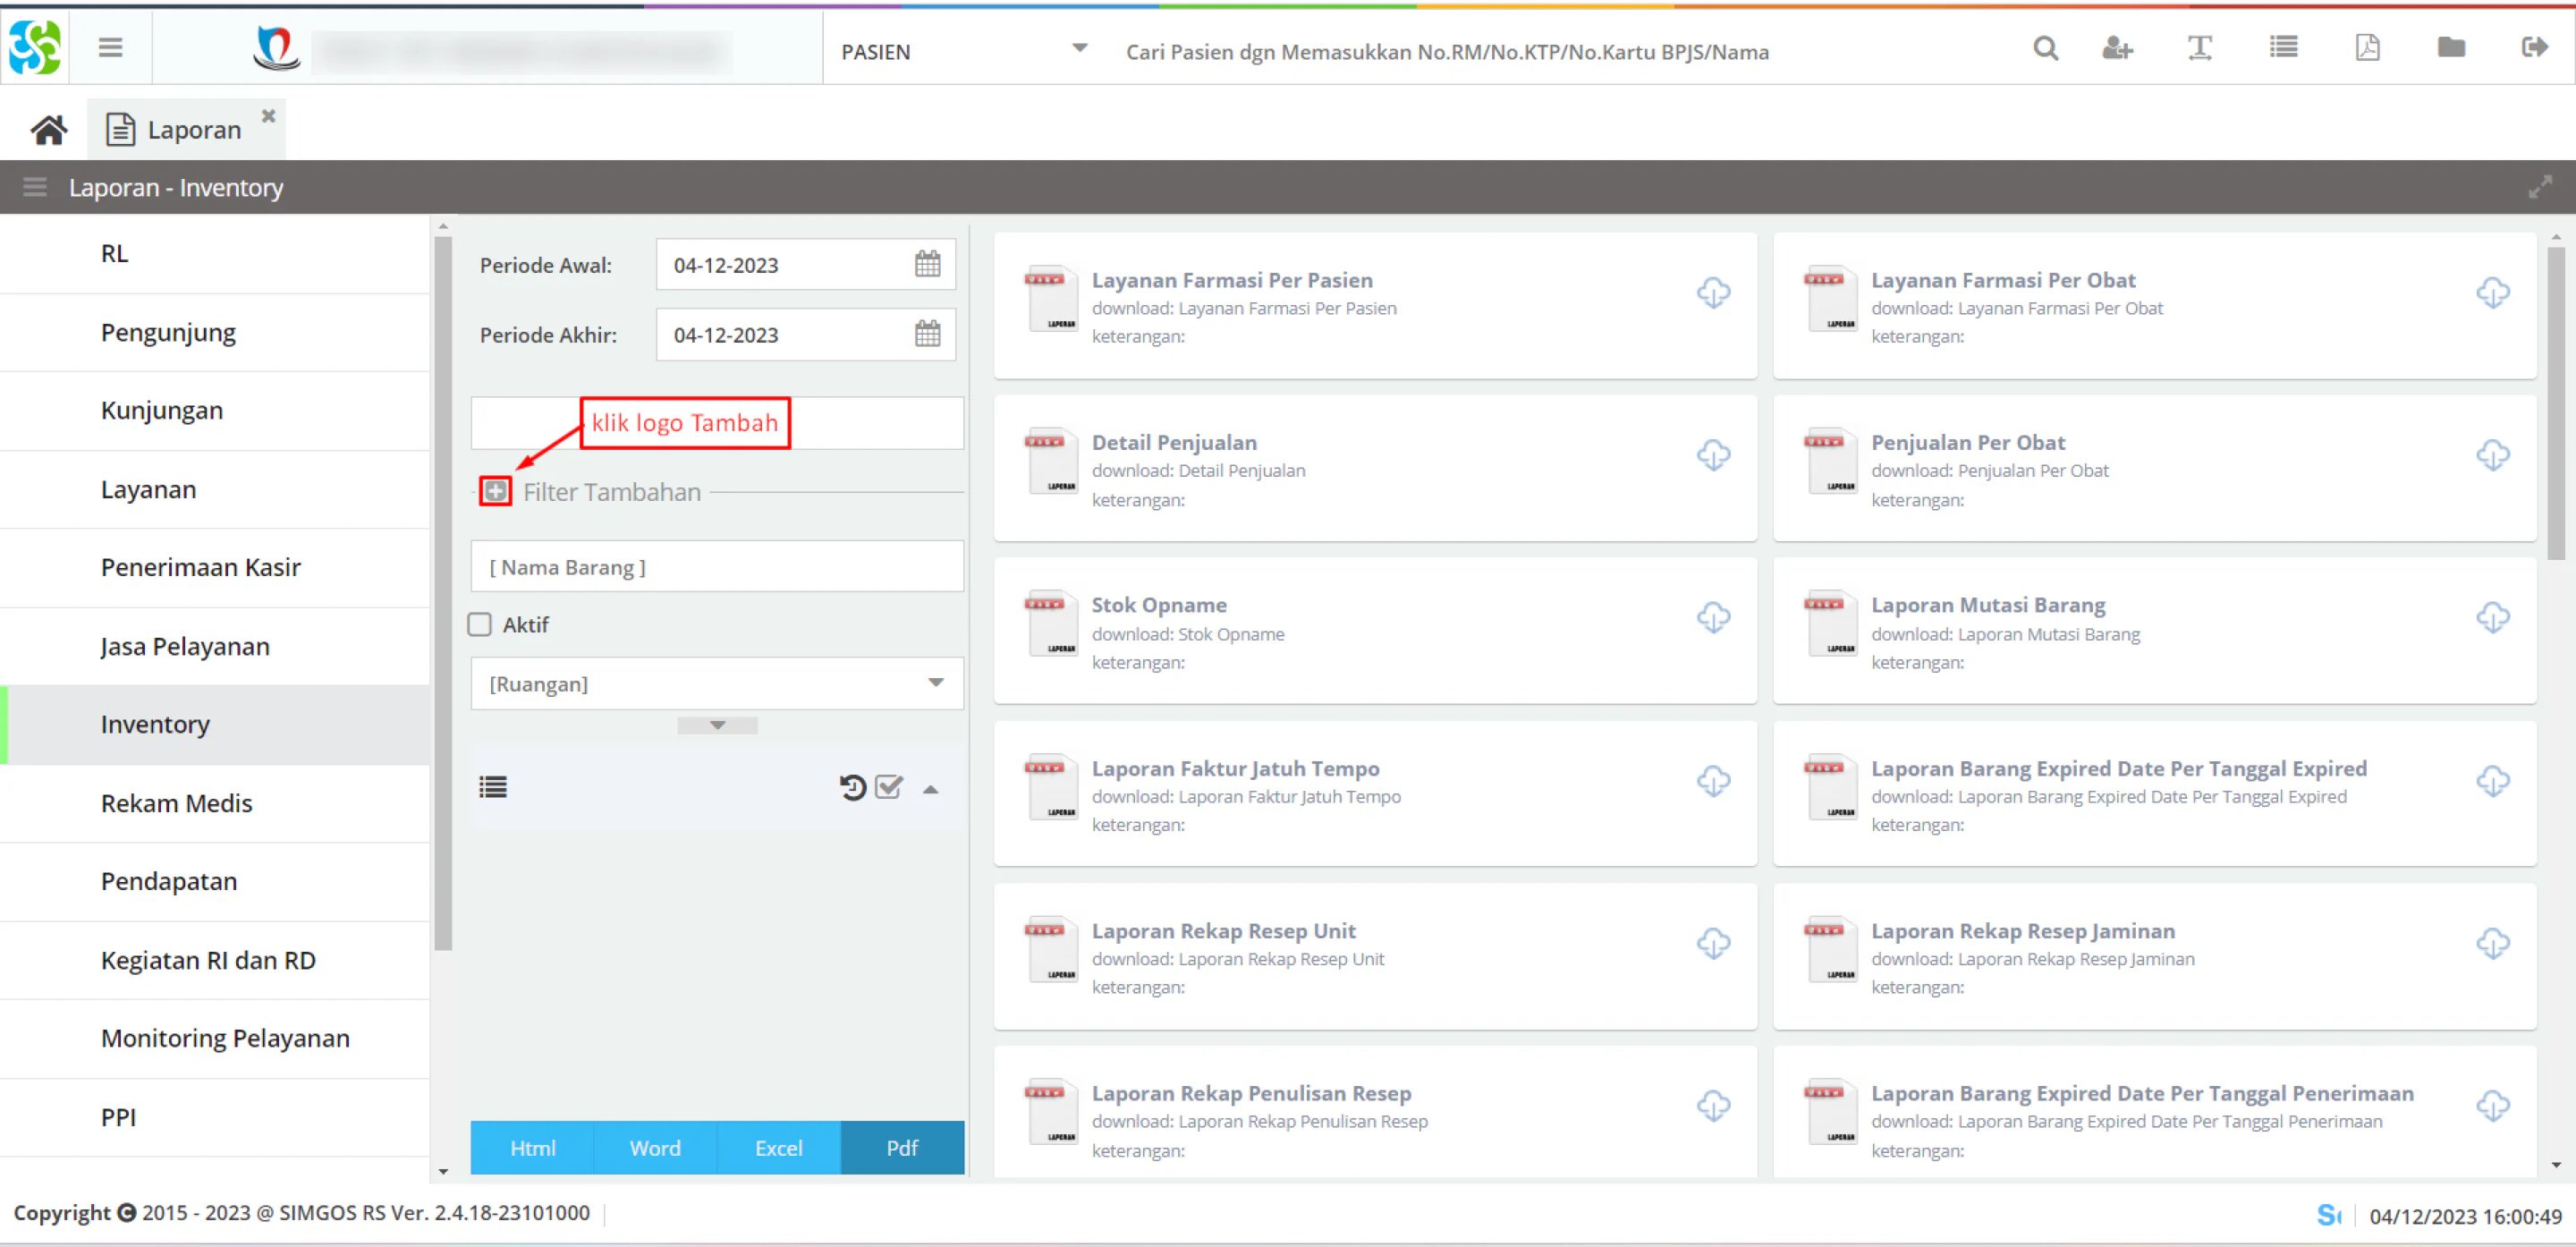2576x1247 pixels.
Task: Click the search magnifier icon in top bar
Action: (x=2045, y=48)
